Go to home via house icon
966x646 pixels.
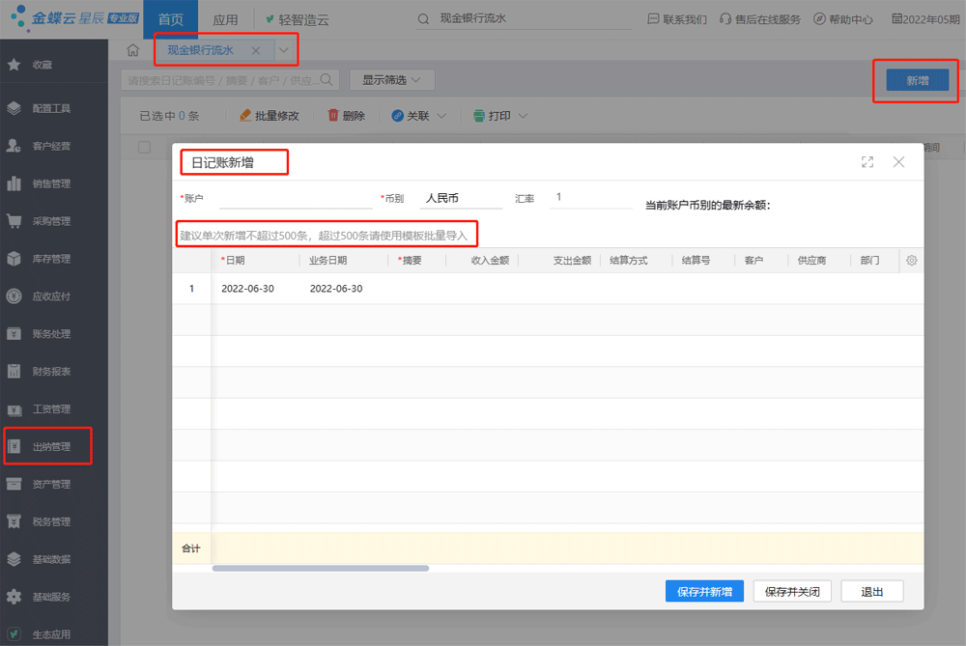coord(133,50)
